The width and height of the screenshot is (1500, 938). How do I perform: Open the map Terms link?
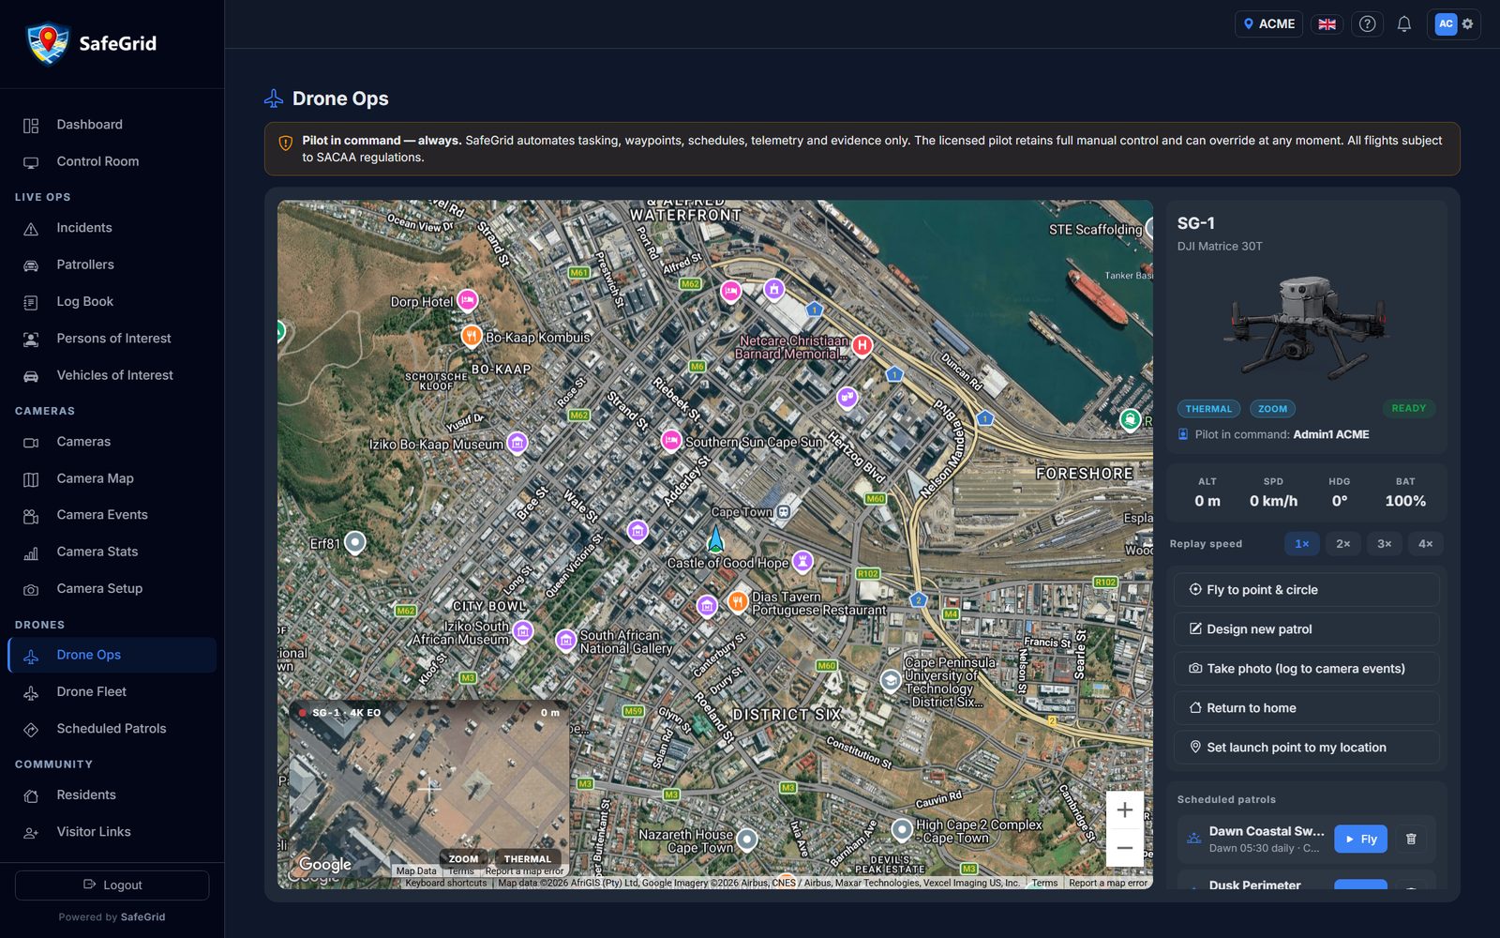(1044, 884)
